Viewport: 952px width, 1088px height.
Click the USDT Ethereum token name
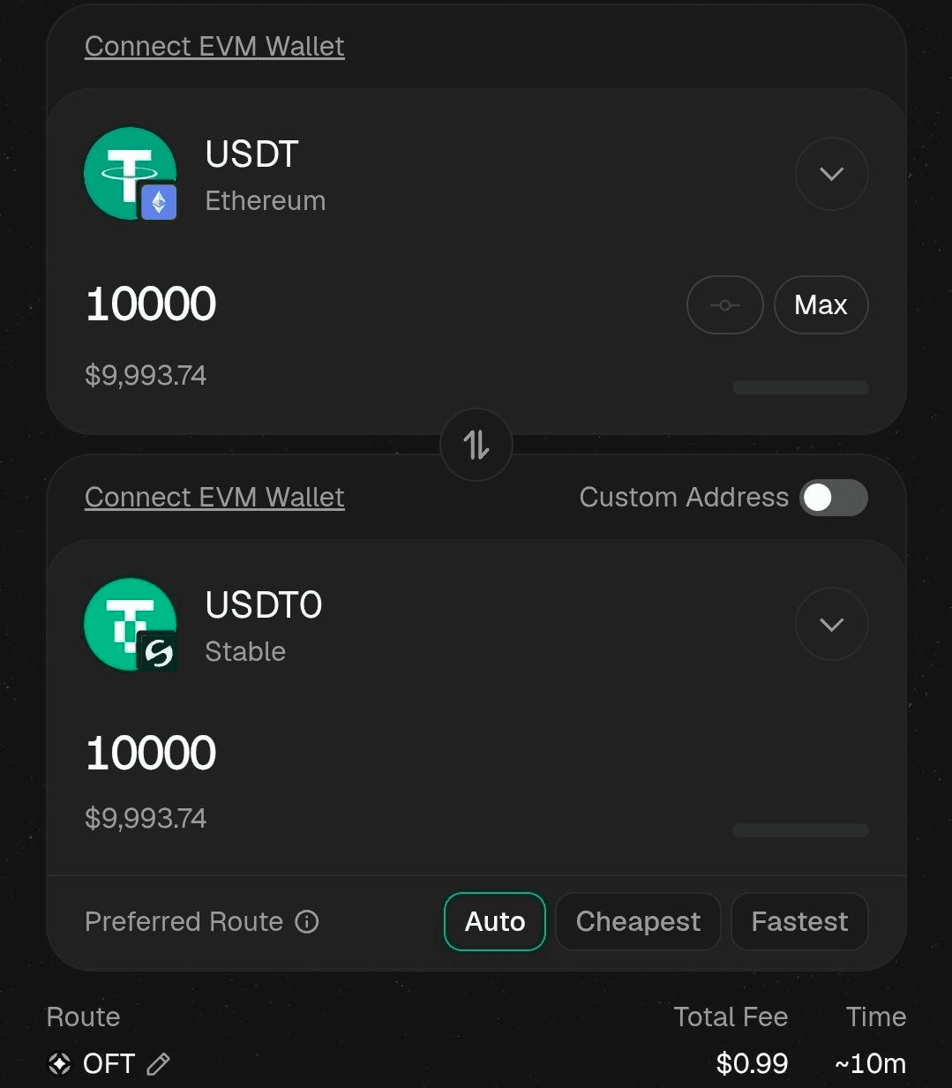click(251, 154)
